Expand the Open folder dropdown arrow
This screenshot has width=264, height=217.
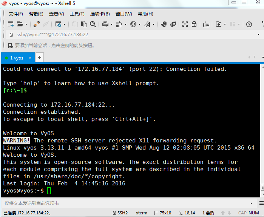click(26, 24)
